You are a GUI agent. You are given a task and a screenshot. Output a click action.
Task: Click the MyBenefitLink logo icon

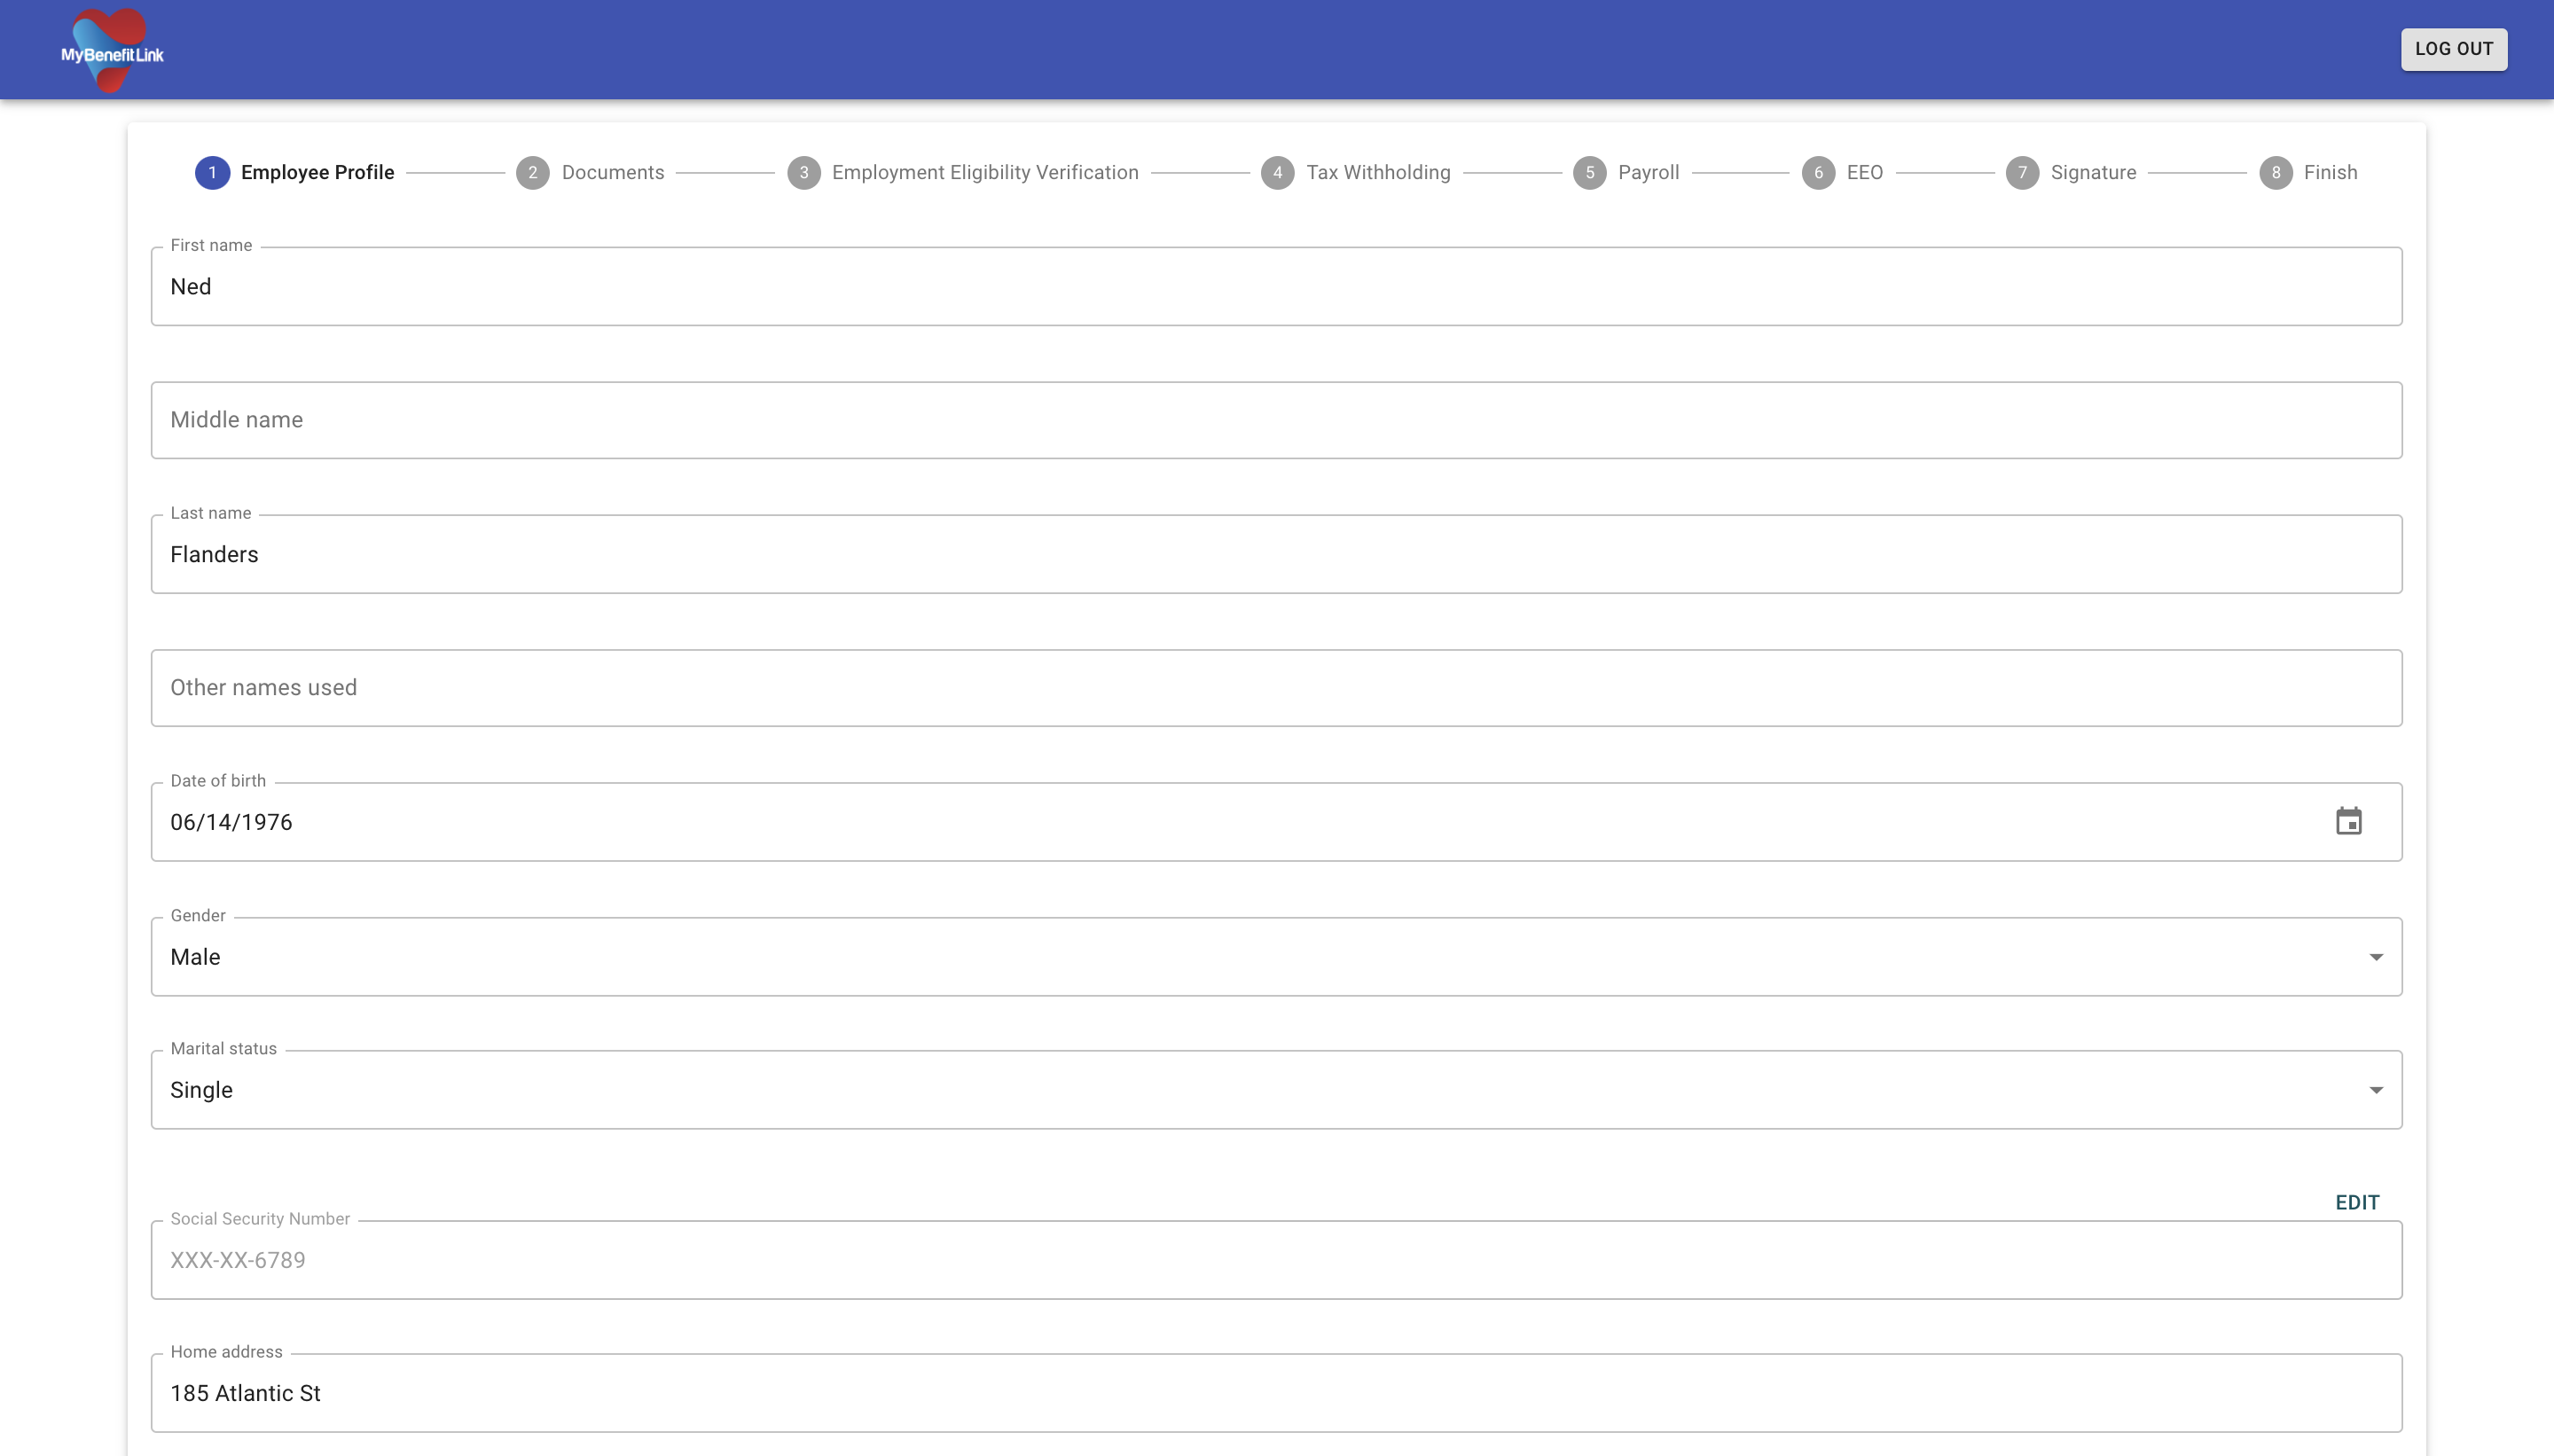click(x=109, y=47)
